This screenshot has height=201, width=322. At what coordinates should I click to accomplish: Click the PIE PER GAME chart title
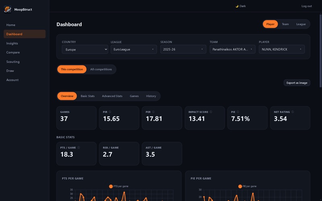coord(201,178)
